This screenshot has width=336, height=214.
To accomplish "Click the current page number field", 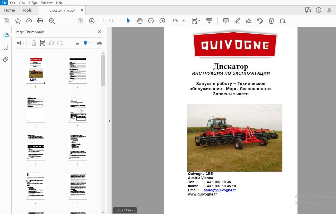I will point(104,21).
